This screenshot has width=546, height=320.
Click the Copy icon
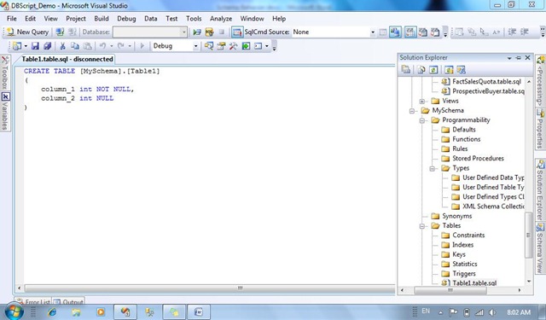click(x=75, y=46)
